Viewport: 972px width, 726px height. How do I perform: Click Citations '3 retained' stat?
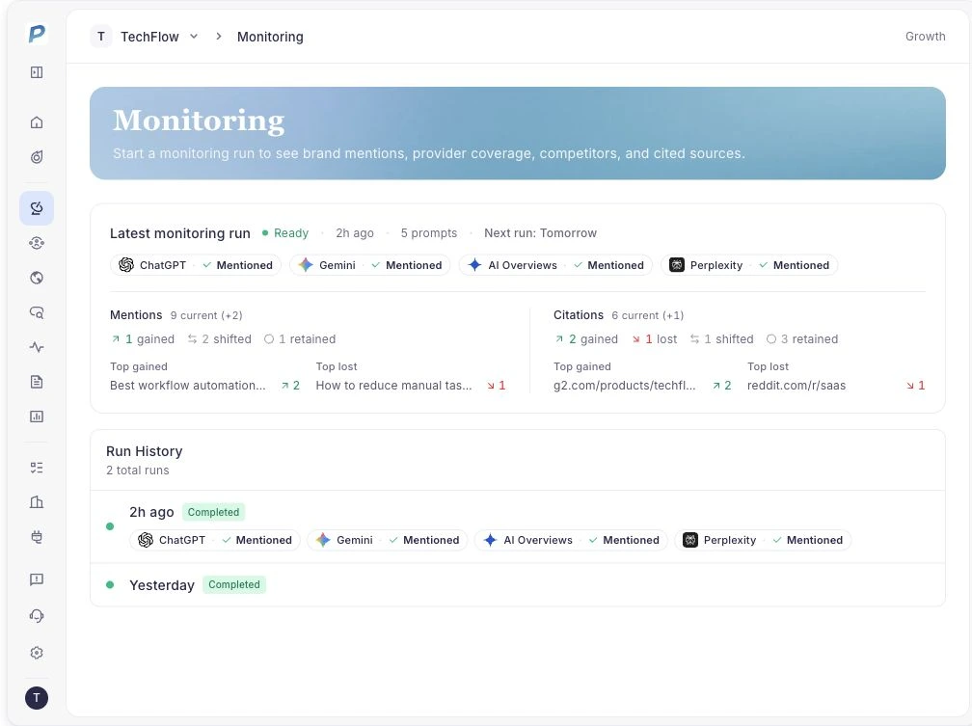point(802,339)
